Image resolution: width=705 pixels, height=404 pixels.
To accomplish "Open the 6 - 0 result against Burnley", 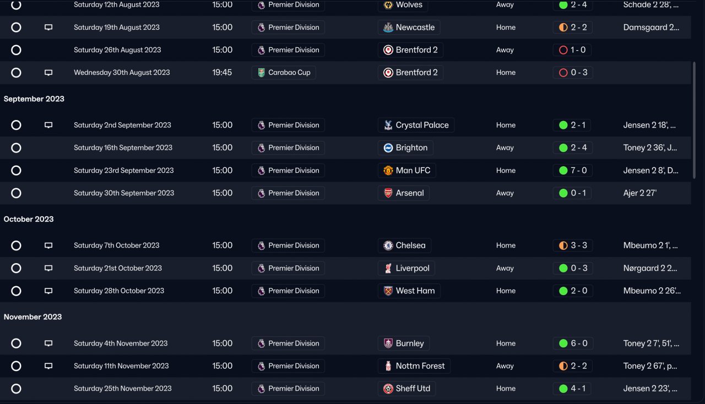I will click(x=573, y=343).
